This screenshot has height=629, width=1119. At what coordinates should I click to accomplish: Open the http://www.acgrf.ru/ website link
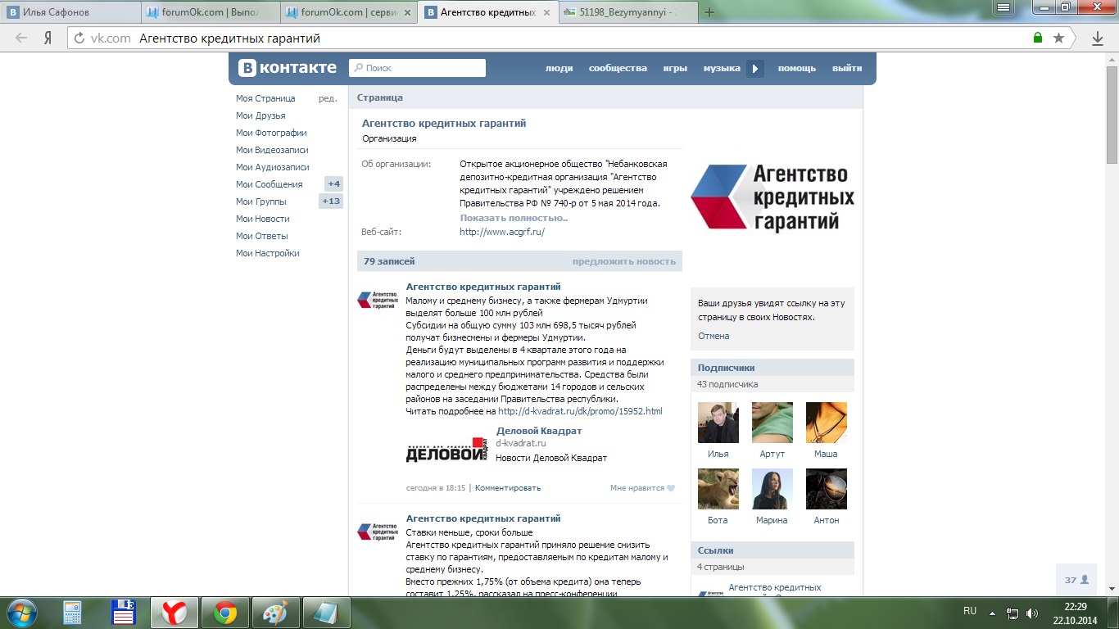502,232
